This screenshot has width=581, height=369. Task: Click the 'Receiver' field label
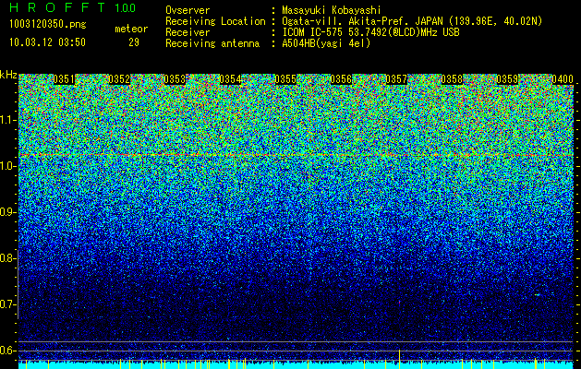tap(188, 32)
